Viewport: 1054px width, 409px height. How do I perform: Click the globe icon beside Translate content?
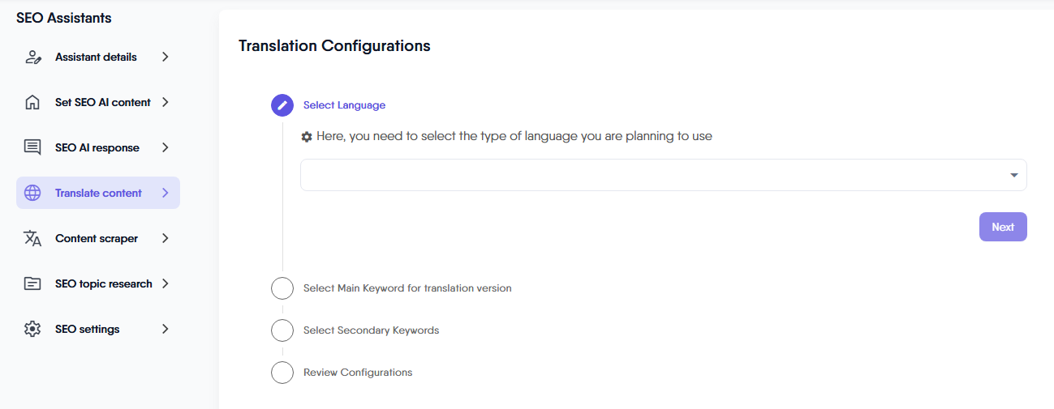point(32,194)
